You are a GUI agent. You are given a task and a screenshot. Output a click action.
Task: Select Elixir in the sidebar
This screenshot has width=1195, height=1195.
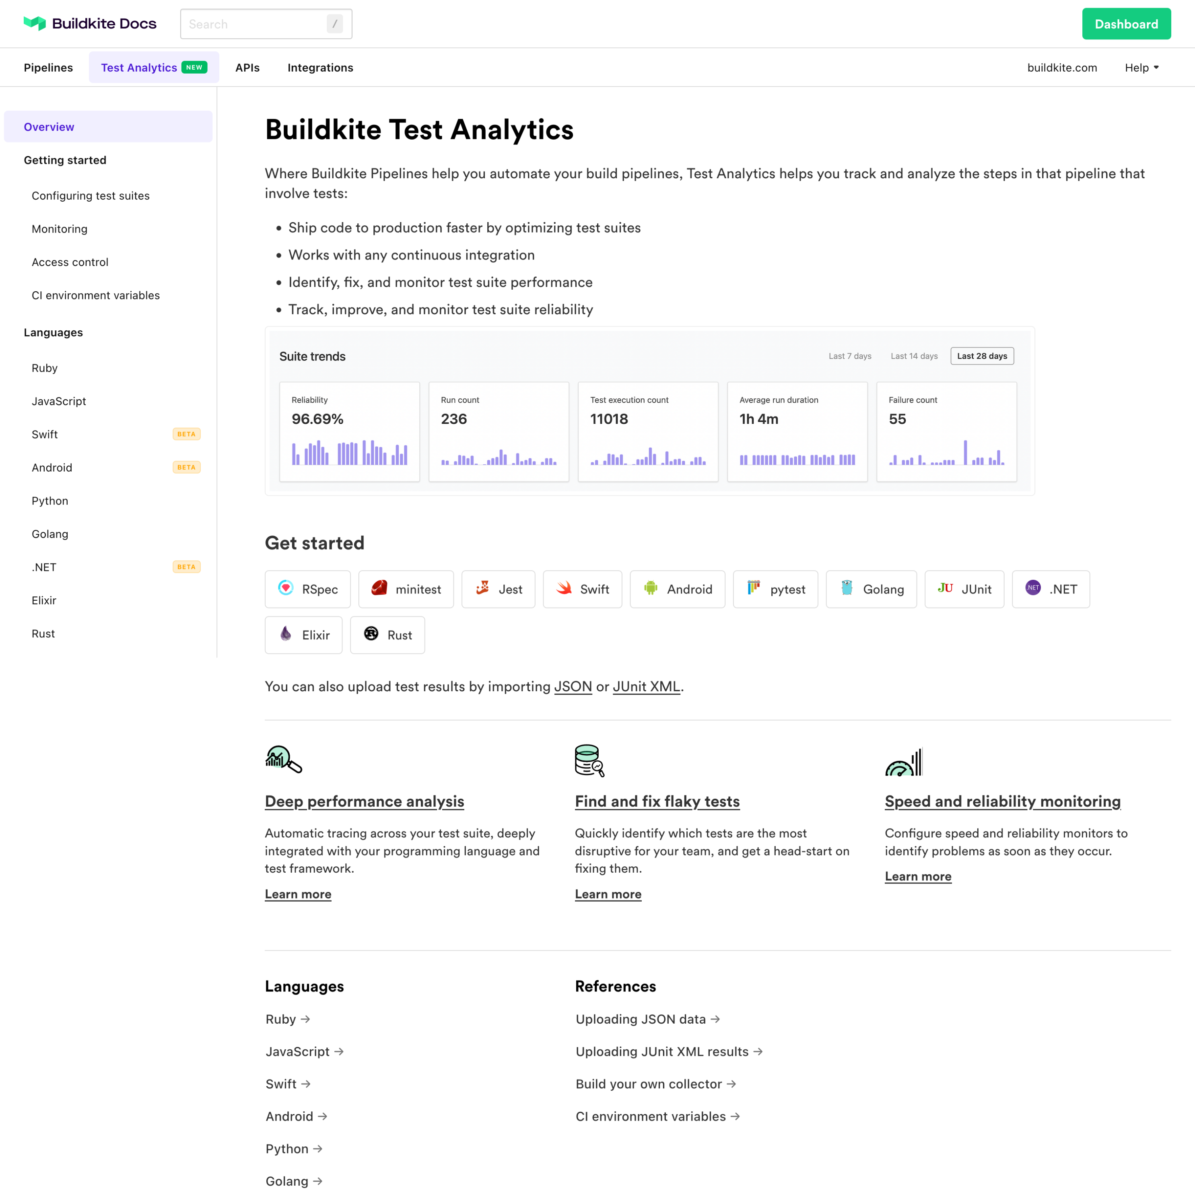pyautogui.click(x=44, y=601)
